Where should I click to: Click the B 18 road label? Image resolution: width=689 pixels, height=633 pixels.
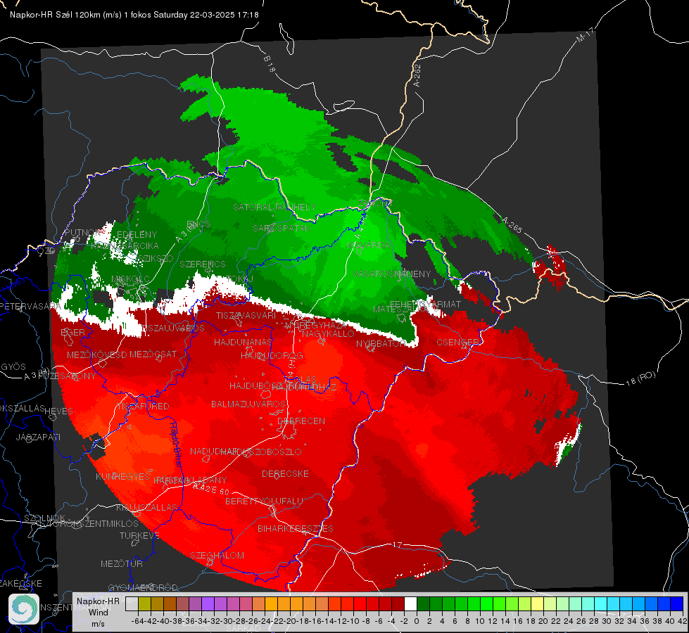270,64
